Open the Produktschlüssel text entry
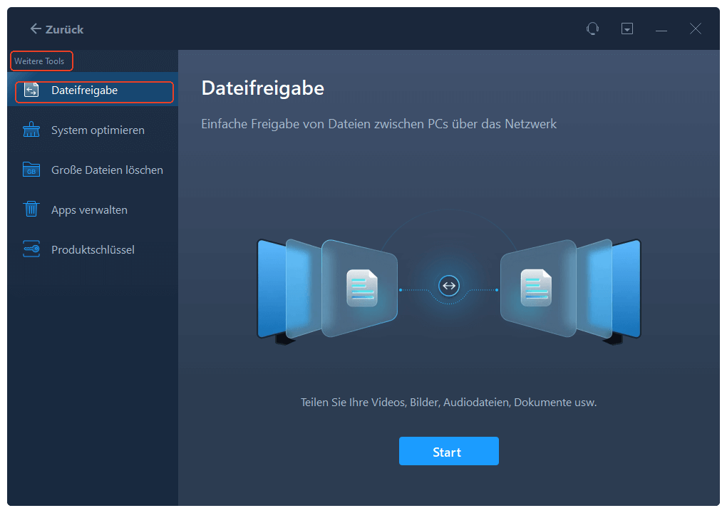The height and width of the screenshot is (513, 727). pyautogui.click(x=93, y=250)
